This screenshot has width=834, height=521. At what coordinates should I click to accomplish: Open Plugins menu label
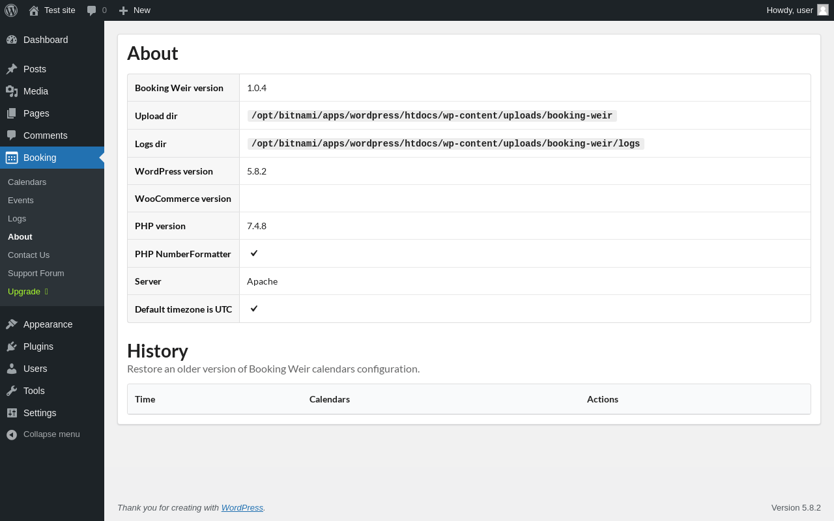pos(38,346)
